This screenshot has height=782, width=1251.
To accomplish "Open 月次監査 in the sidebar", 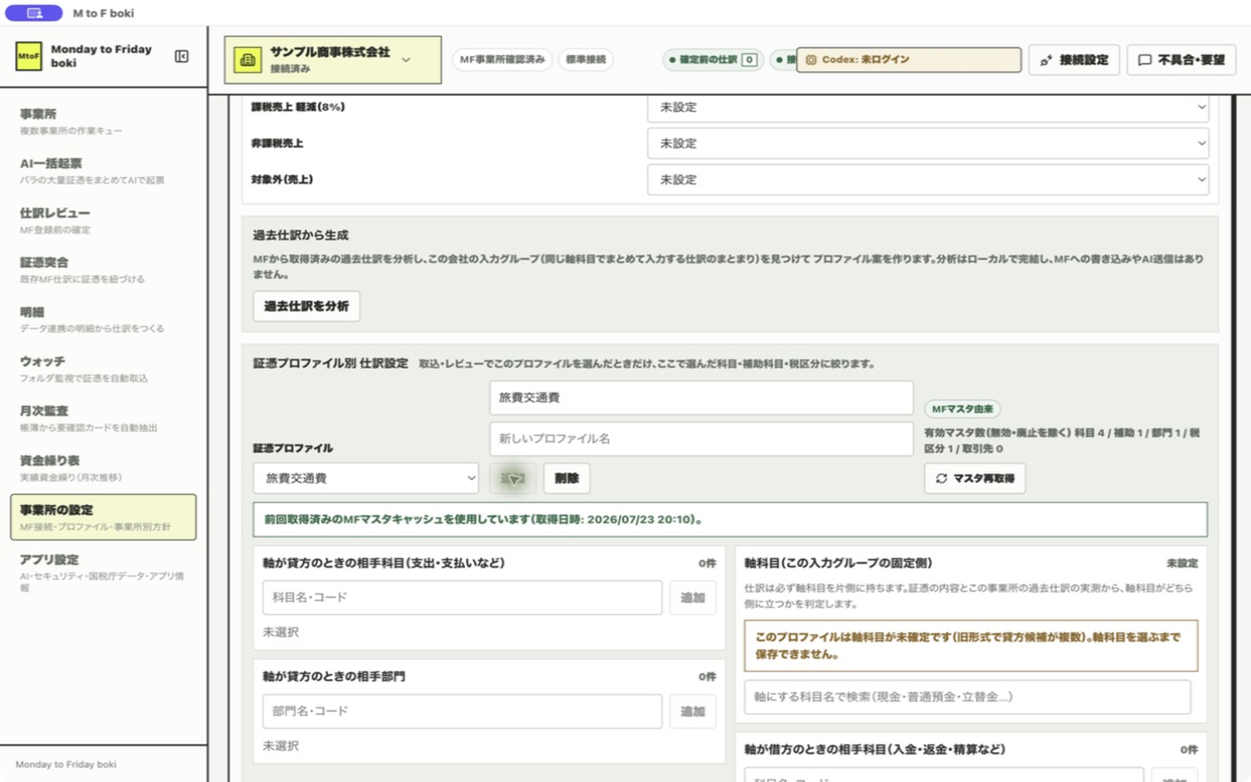I will coord(104,418).
